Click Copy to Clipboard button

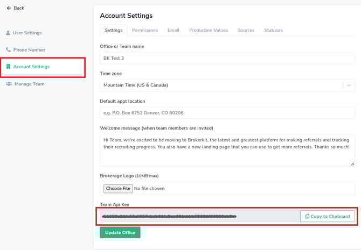[x=328, y=216]
